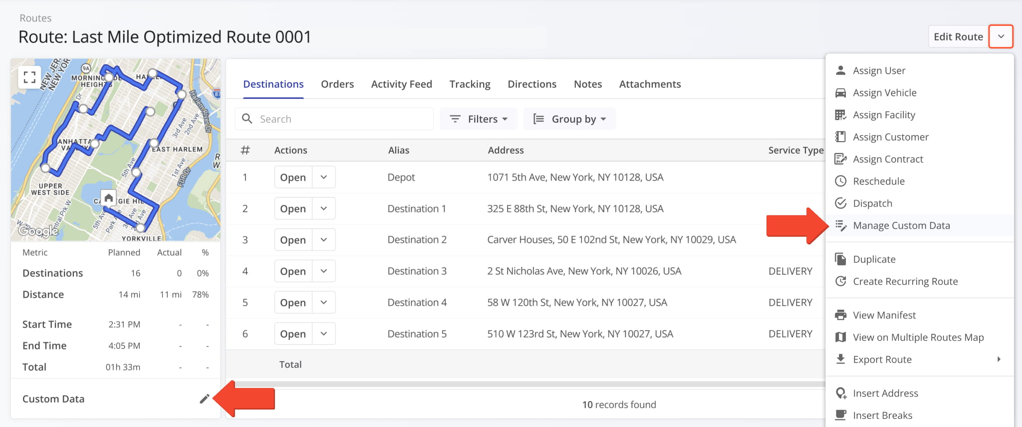Click the Export Route download icon
Viewport: 1022px width, 427px height.
(840, 359)
